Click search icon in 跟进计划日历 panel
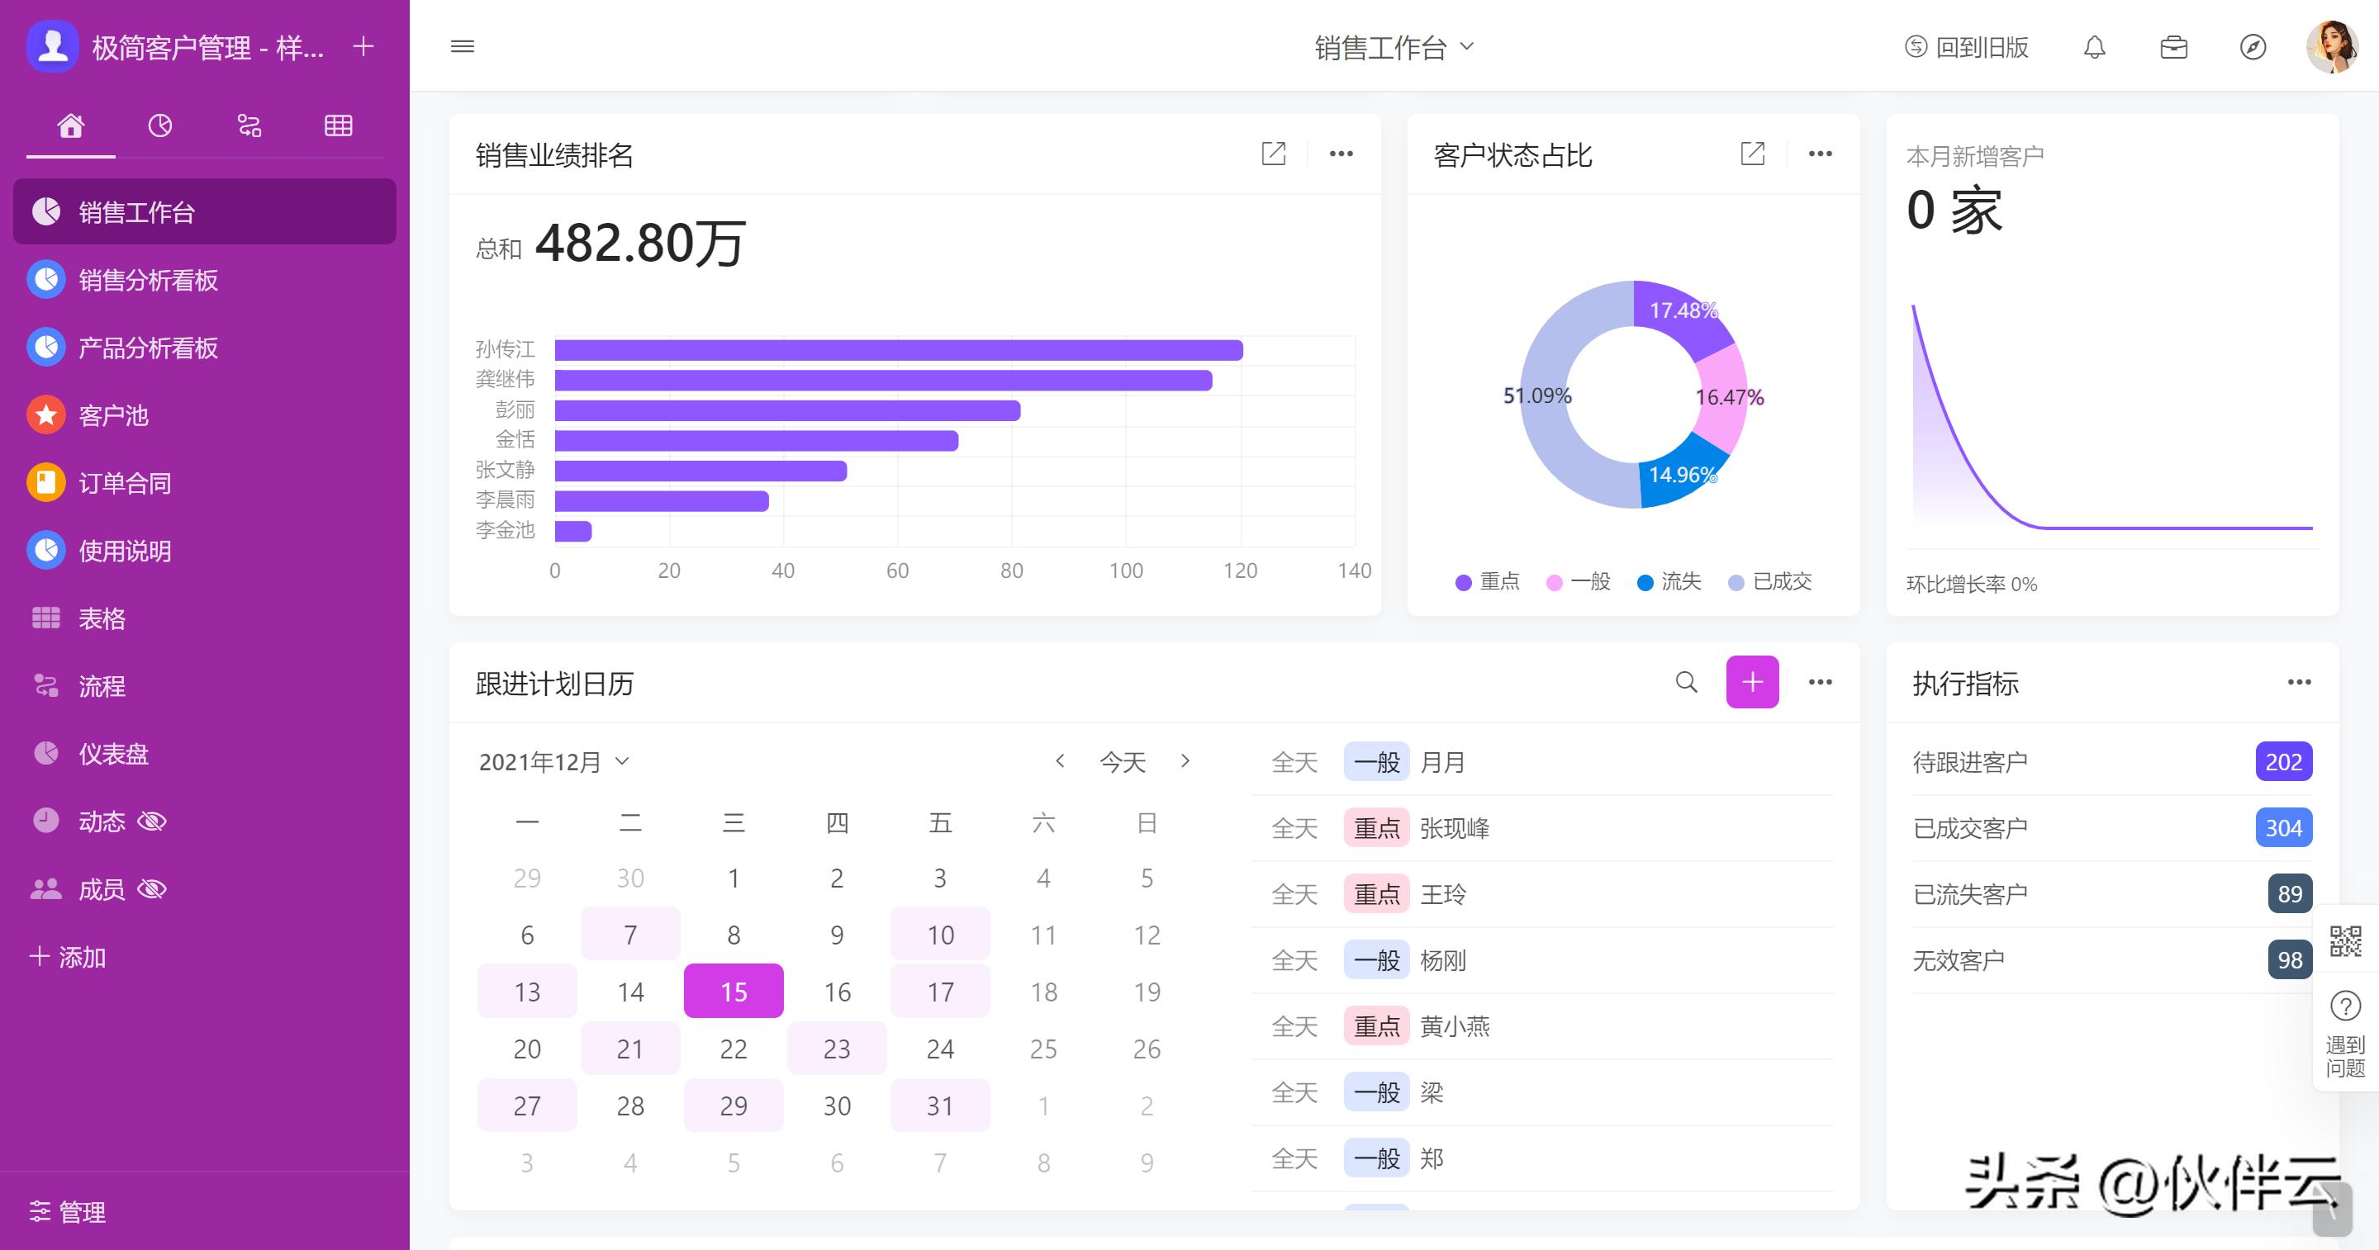This screenshot has height=1250, width=2379. (1686, 682)
